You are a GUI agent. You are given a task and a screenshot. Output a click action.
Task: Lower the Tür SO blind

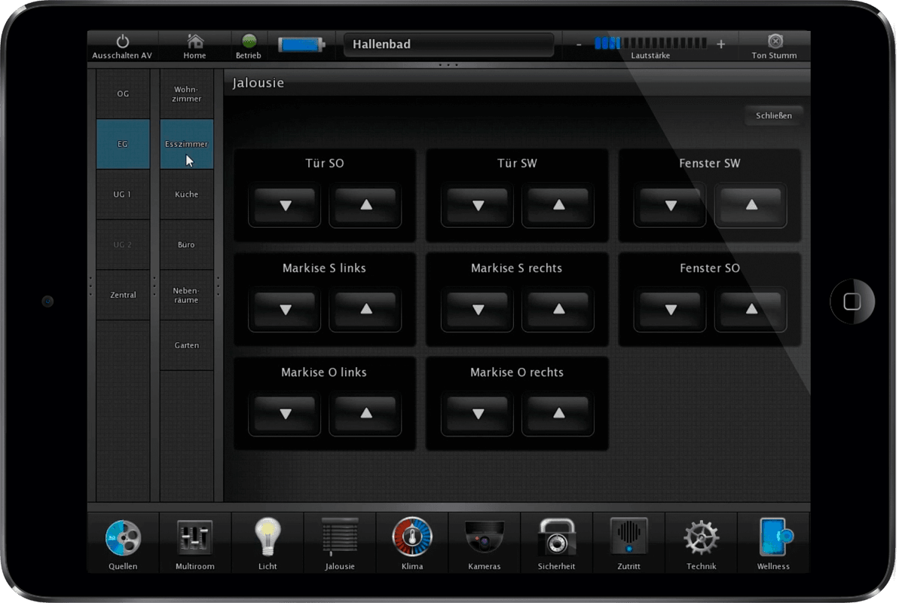(x=285, y=205)
